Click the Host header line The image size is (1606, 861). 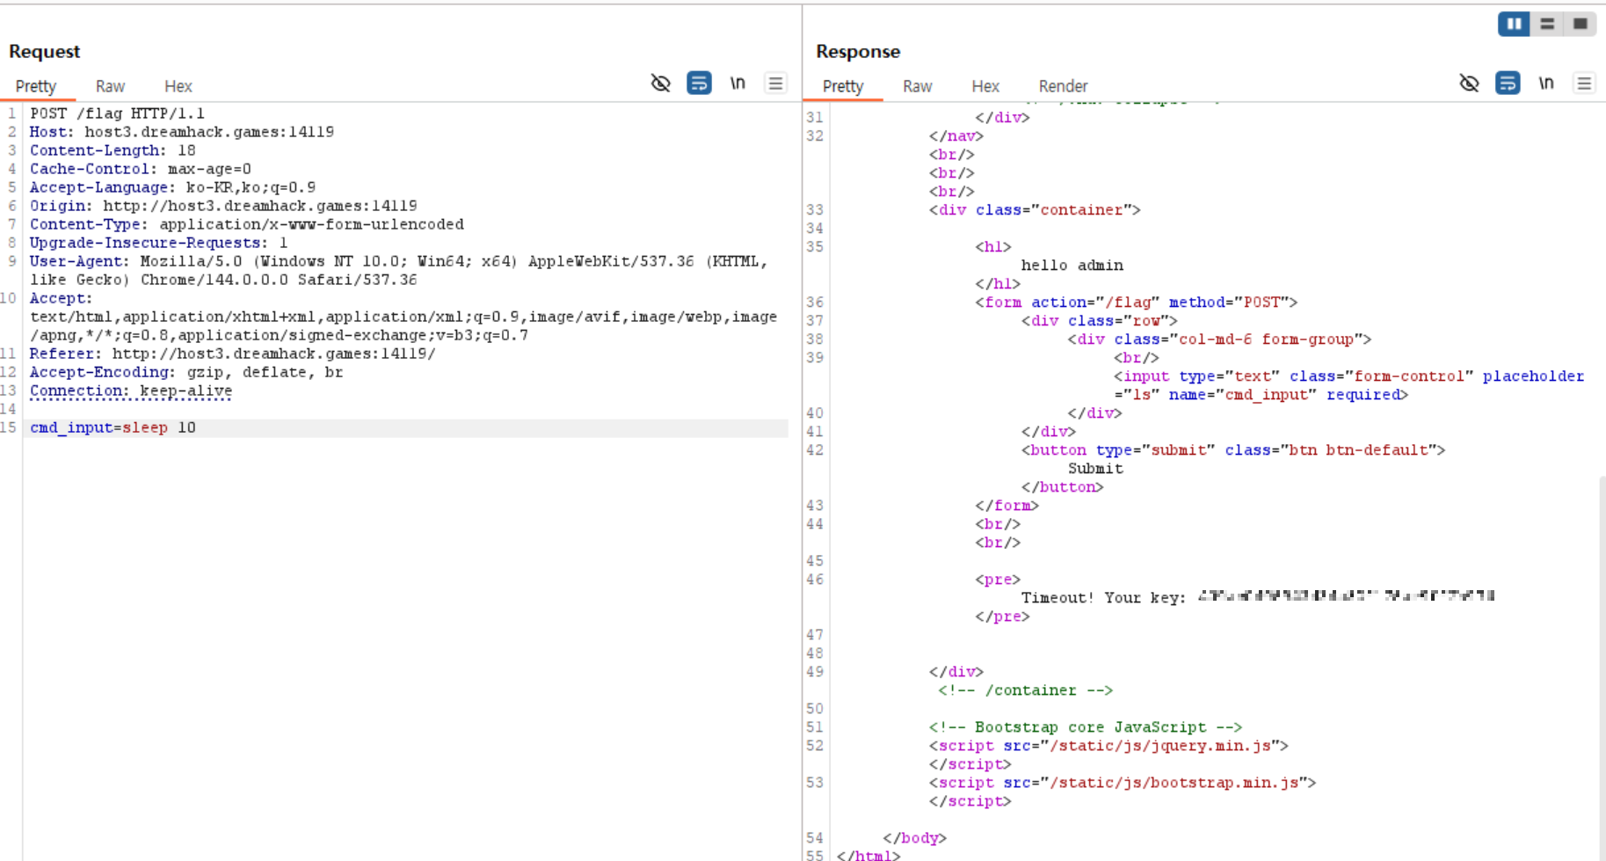(x=182, y=132)
